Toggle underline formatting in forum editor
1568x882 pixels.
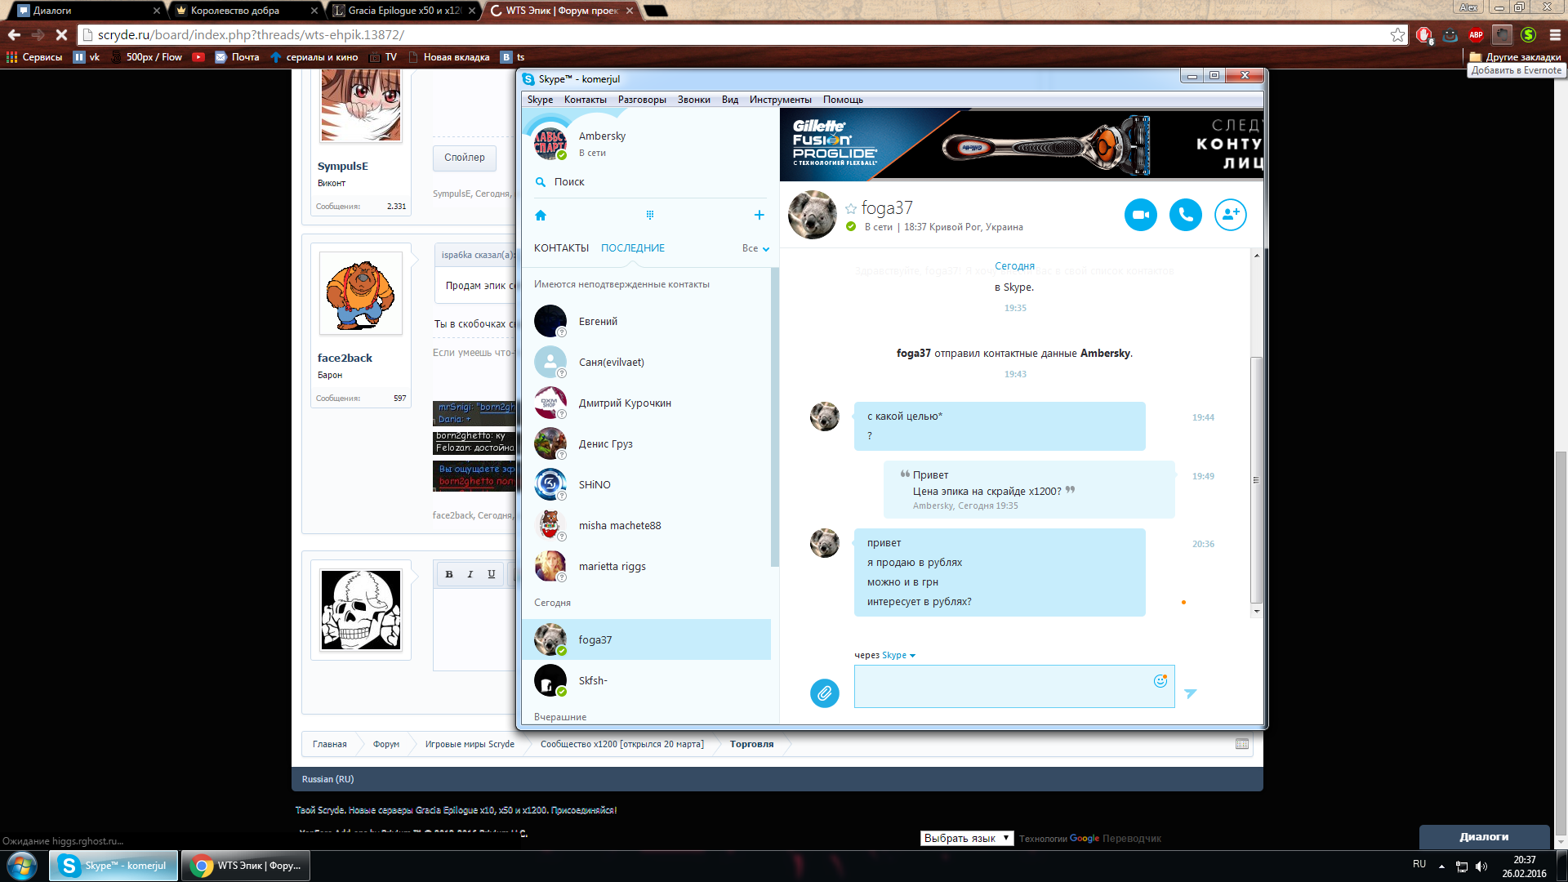[x=491, y=574]
